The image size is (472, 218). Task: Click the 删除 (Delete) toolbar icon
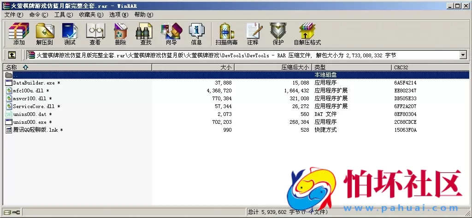pos(120,34)
